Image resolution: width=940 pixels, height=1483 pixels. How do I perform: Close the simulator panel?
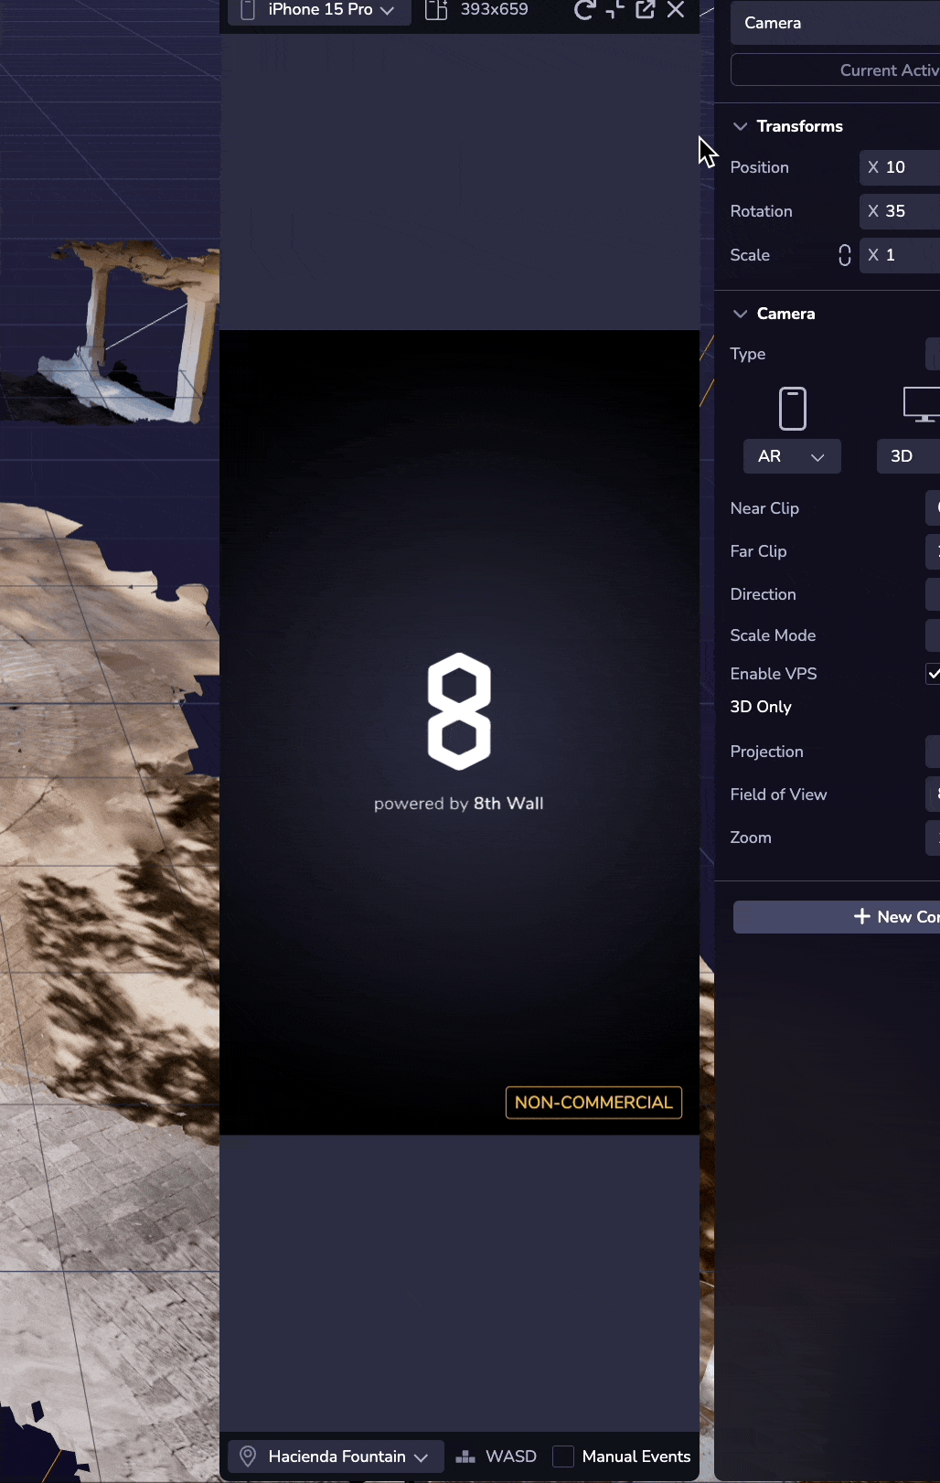click(x=676, y=10)
